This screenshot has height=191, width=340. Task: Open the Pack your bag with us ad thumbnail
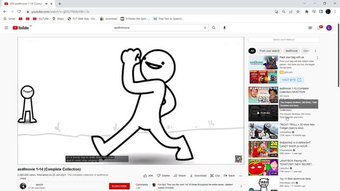click(263, 70)
